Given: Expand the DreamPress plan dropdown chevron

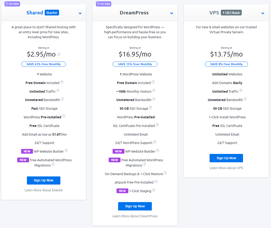Looking at the screenshot, I should pos(172,13).
